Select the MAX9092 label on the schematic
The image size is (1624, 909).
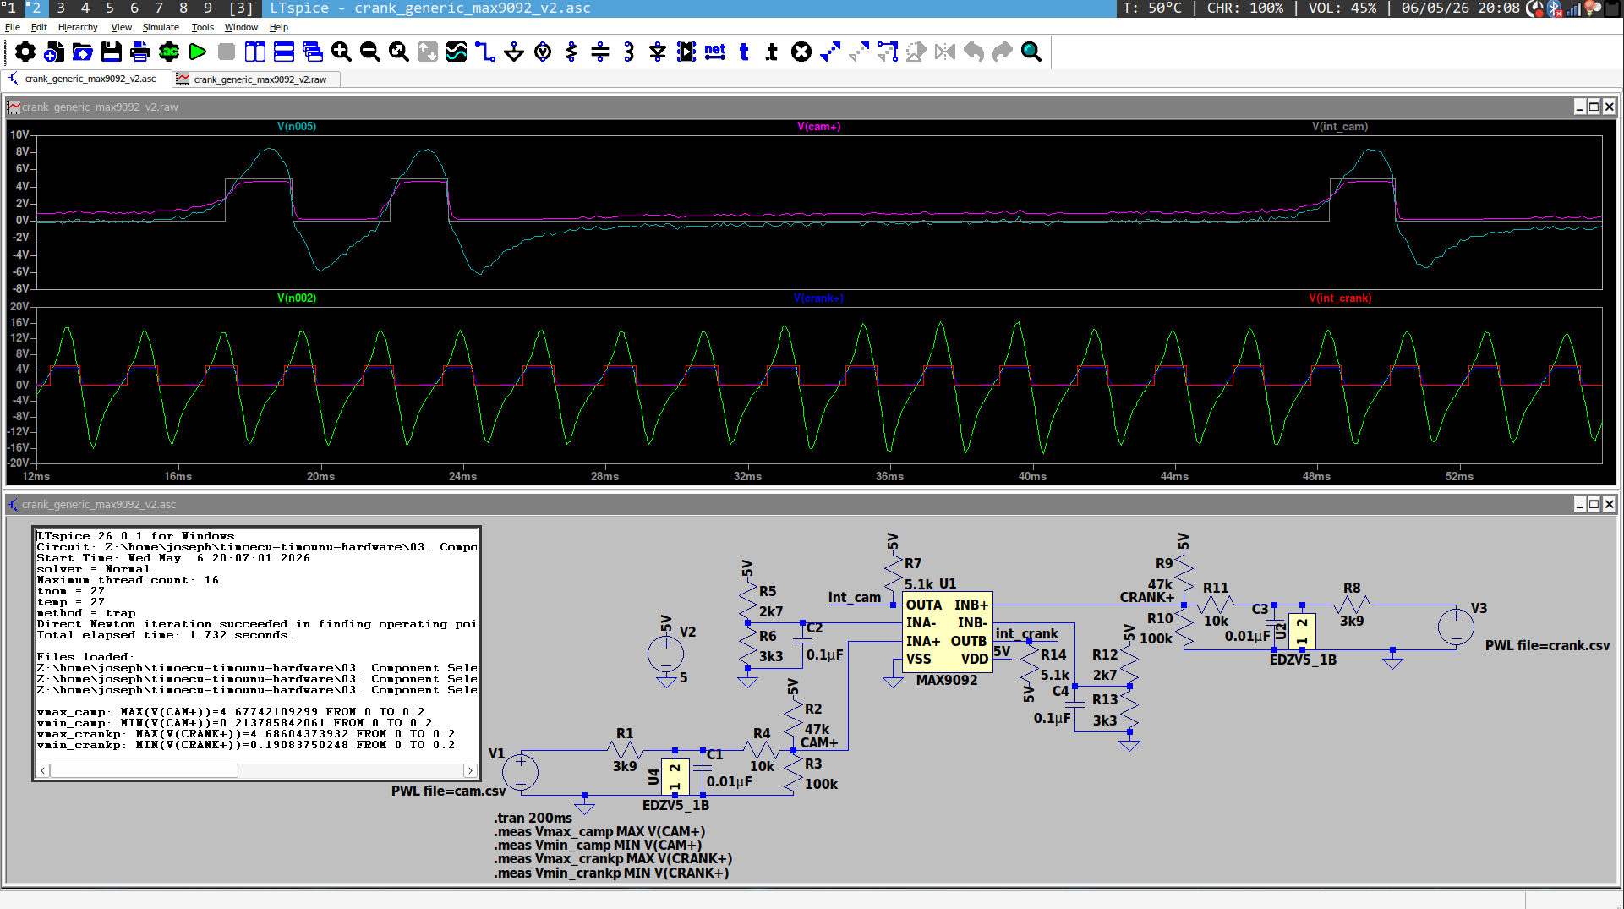pyautogui.click(x=947, y=681)
